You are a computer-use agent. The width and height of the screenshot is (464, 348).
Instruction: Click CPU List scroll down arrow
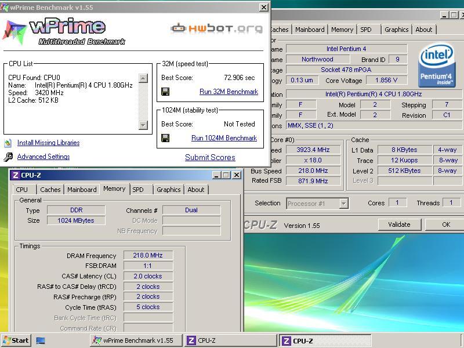[143, 125]
